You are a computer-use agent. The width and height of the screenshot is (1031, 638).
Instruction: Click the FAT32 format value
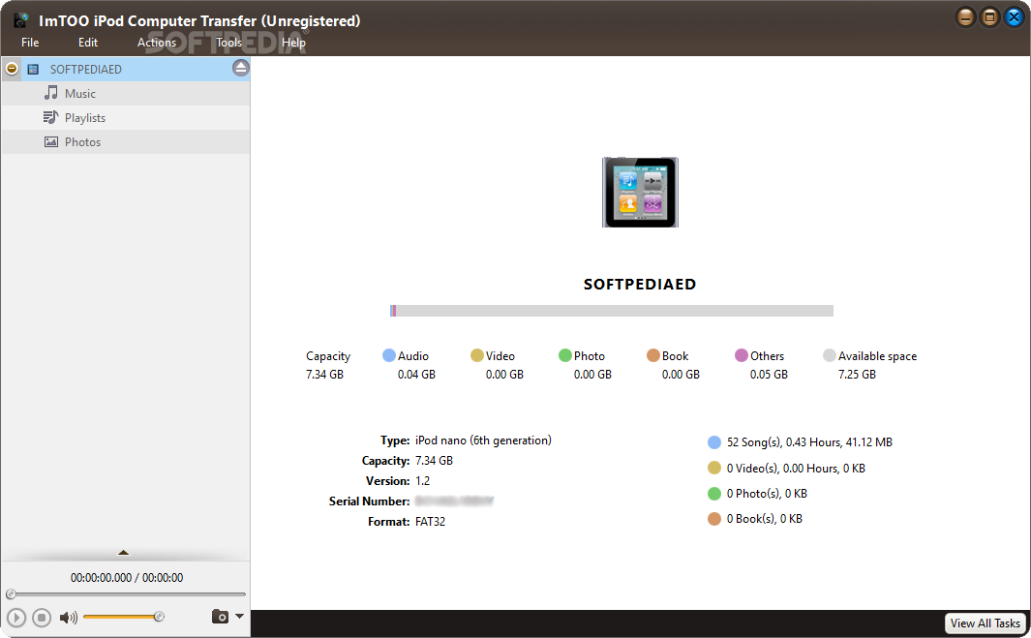(430, 522)
